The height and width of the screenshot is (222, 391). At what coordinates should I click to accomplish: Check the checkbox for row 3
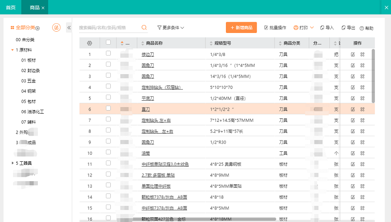pos(108,75)
